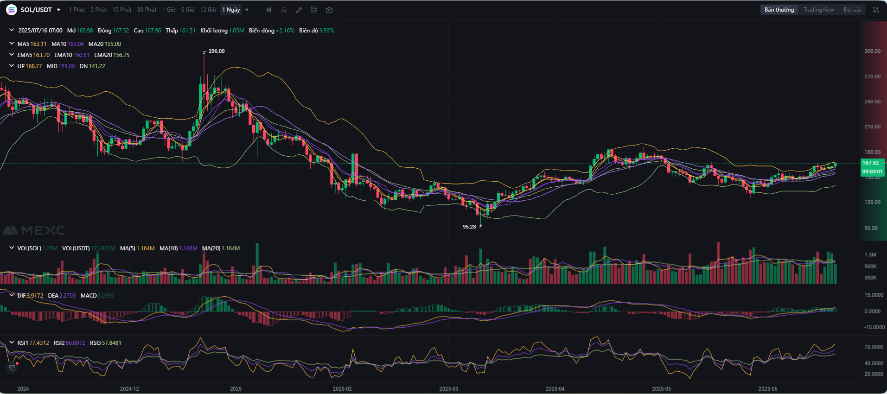Click the MACD 3.2939 label

tap(97, 295)
